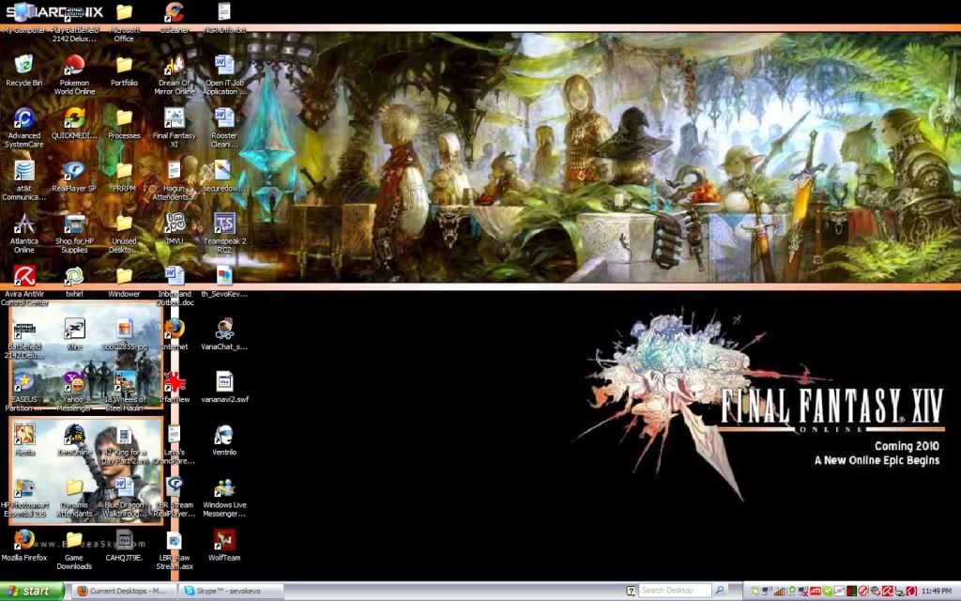961x601 pixels.
Task: Open the 26802855.jpg image file
Action: coord(124,328)
